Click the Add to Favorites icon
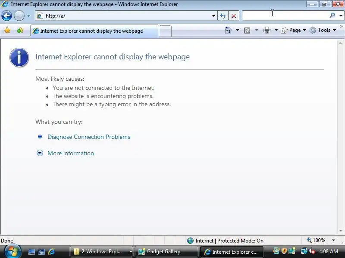The image size is (345, 258). pos(20,30)
